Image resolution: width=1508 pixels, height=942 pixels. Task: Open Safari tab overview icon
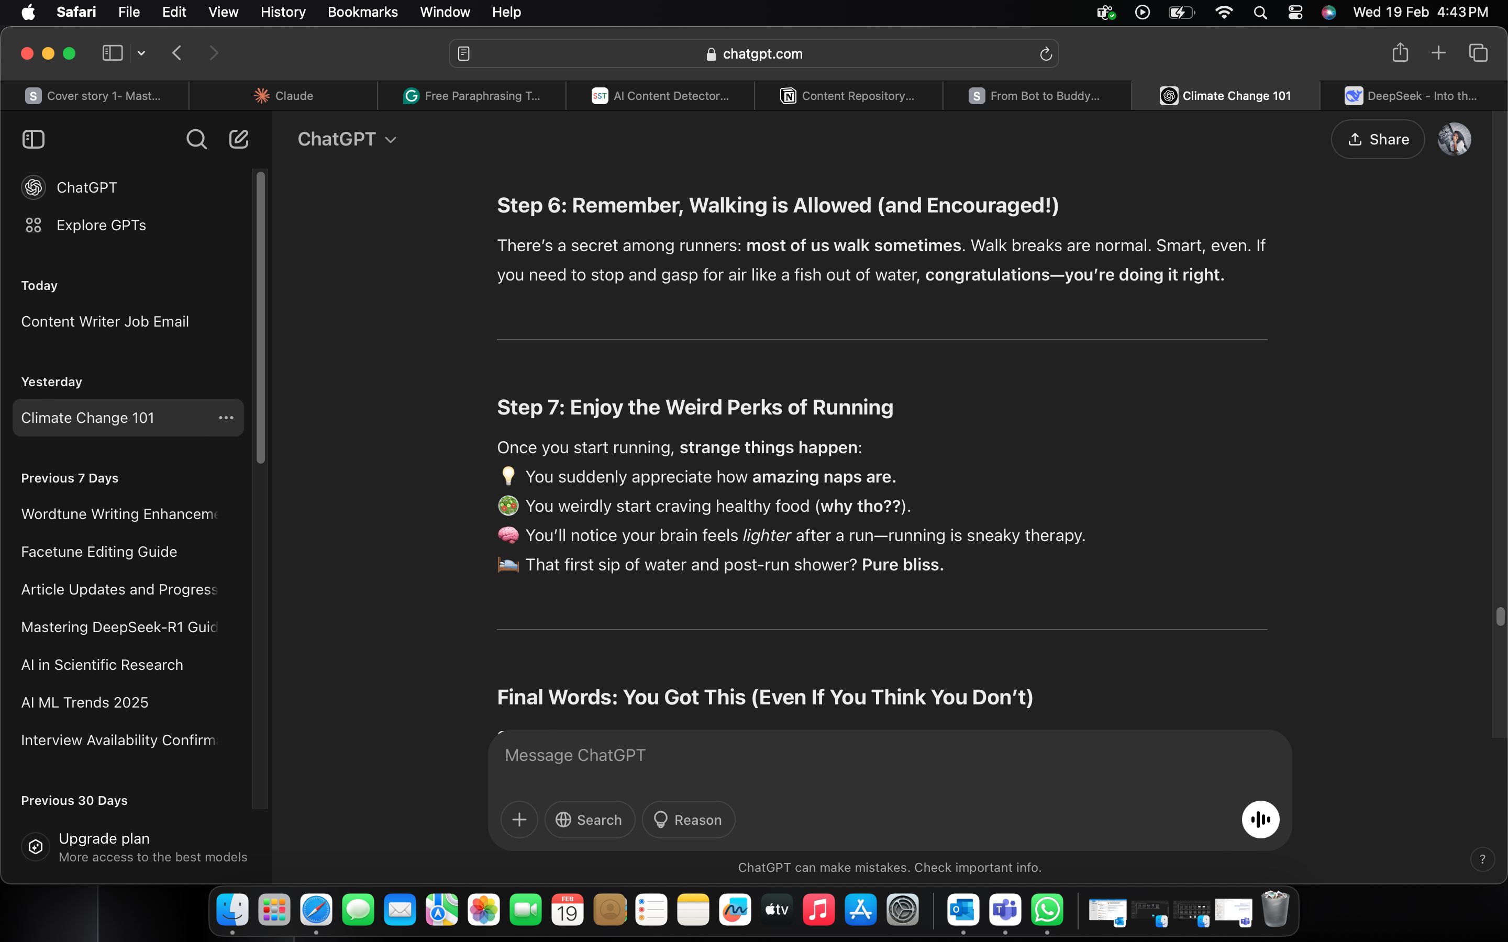[x=1478, y=53]
